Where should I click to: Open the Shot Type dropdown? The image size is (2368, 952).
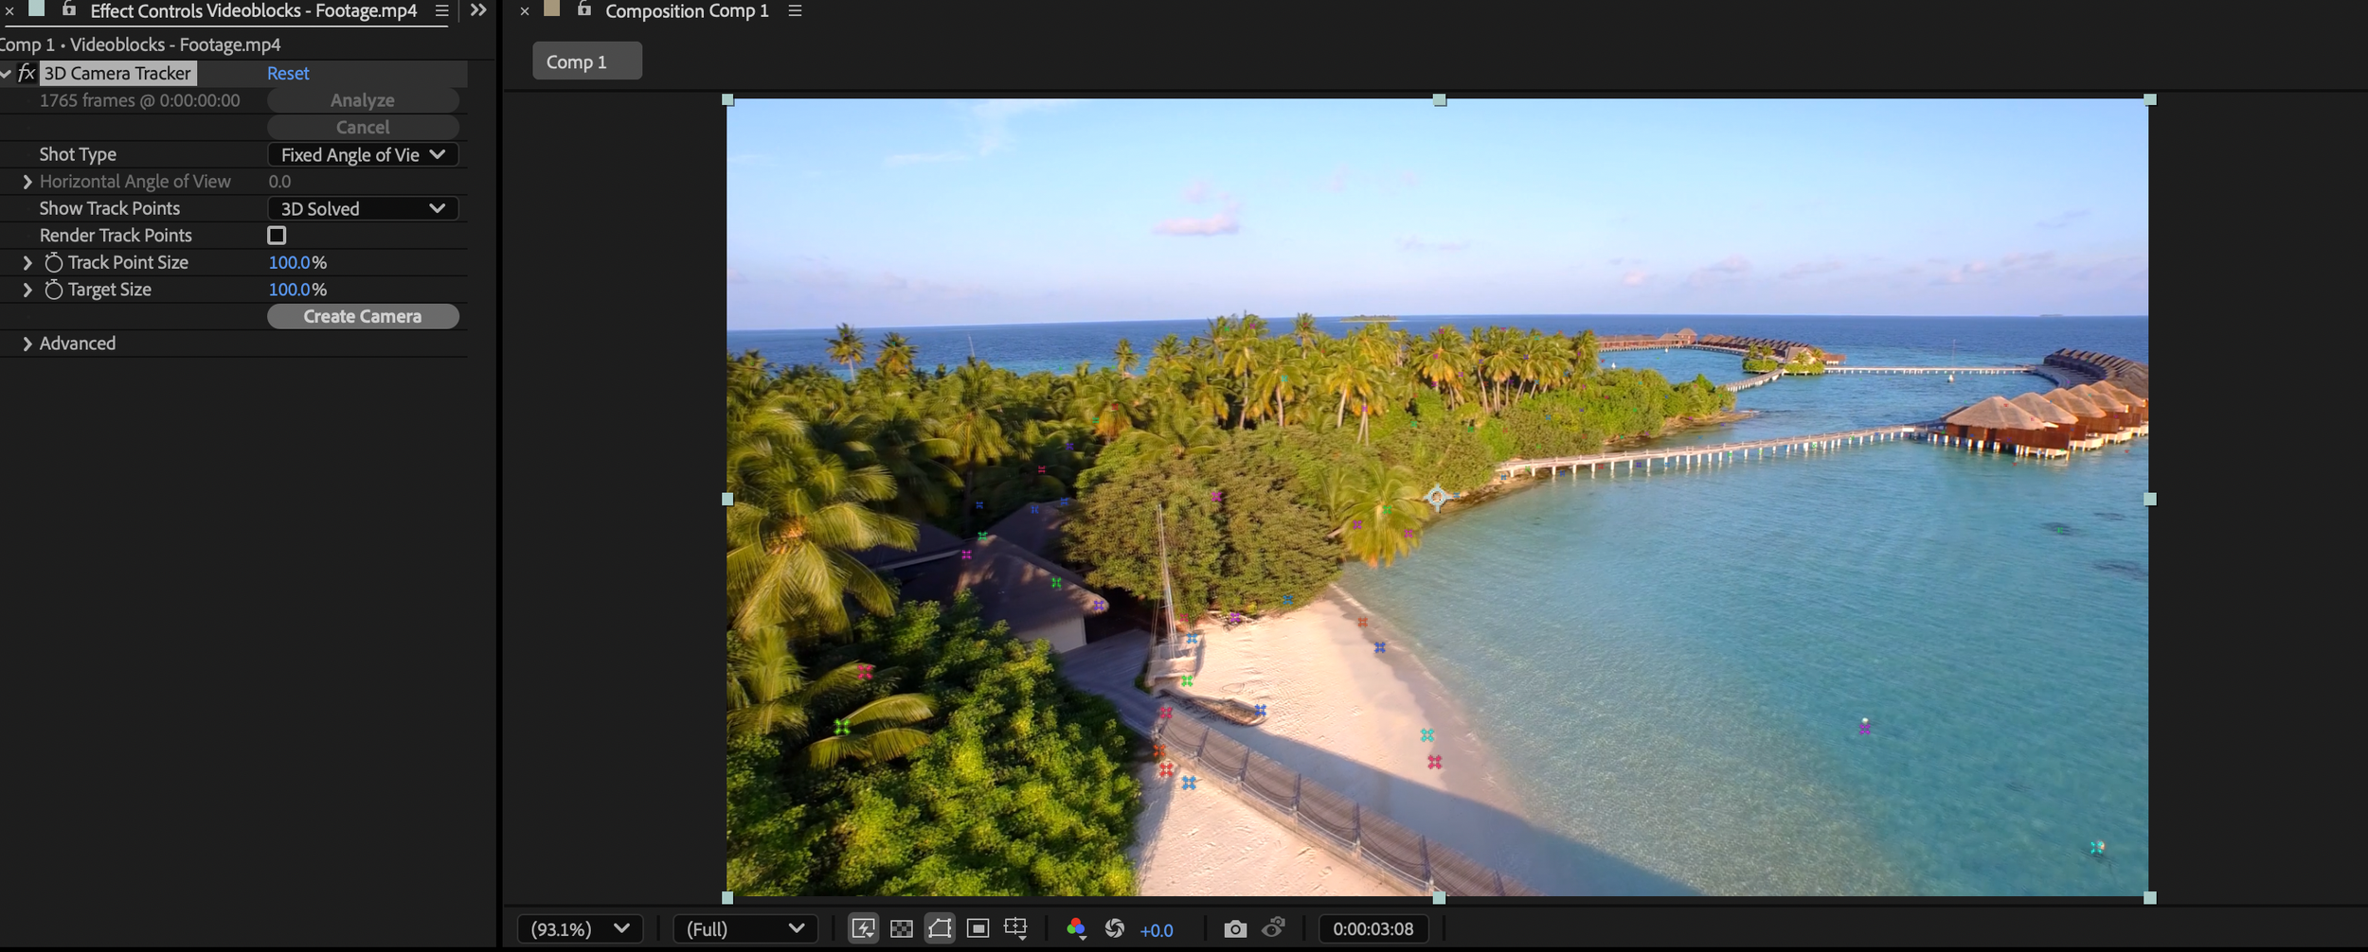pyautogui.click(x=363, y=154)
